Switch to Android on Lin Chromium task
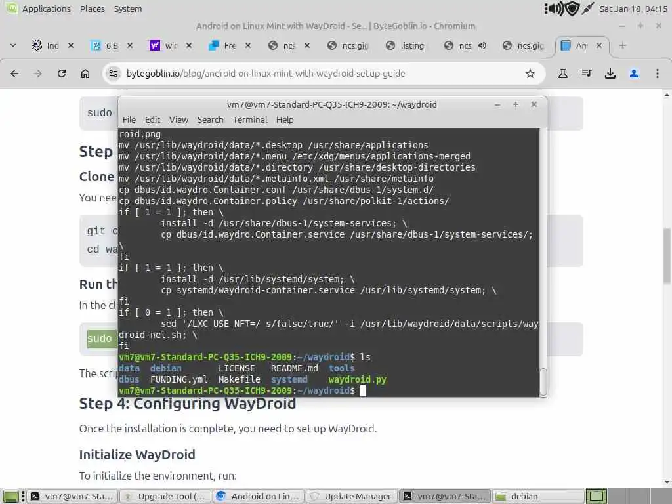This screenshot has height=504, width=672. click(x=259, y=496)
